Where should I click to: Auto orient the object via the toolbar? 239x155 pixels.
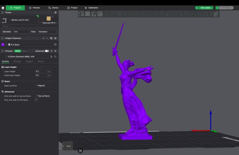pos(94,14)
